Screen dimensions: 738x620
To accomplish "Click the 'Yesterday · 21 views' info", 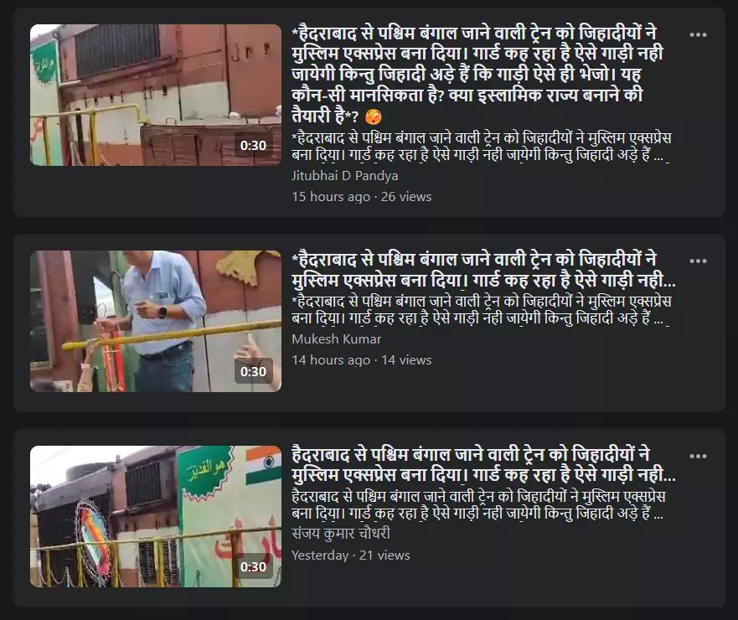I will pyautogui.click(x=351, y=555).
